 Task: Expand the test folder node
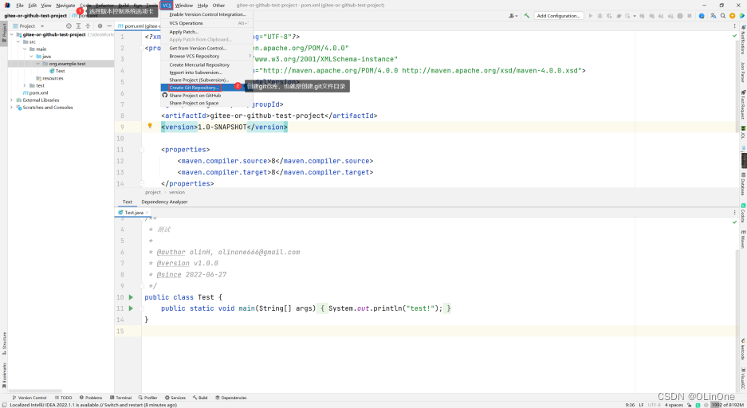pos(25,86)
